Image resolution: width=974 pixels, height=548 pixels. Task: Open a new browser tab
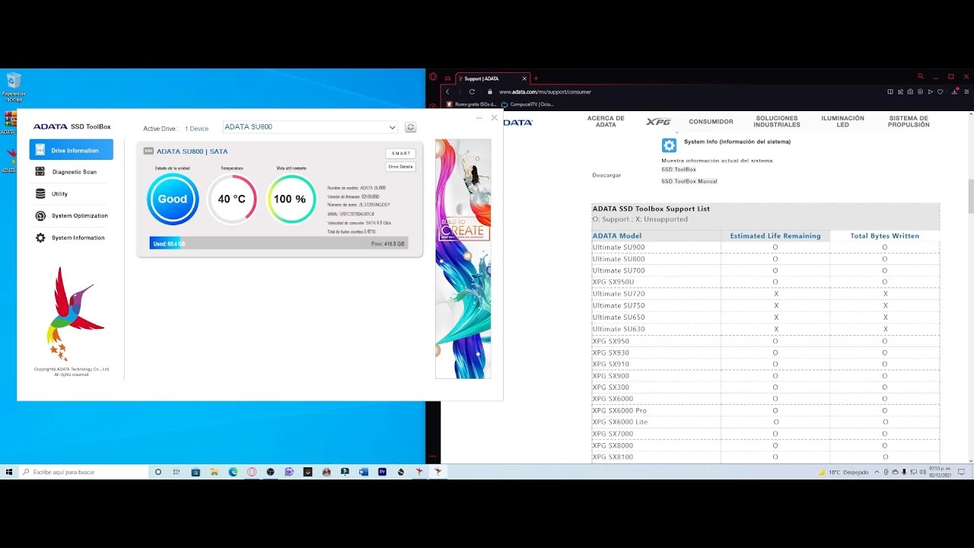coord(536,78)
